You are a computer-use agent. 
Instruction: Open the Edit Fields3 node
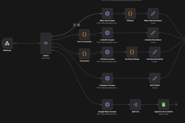[155, 78]
